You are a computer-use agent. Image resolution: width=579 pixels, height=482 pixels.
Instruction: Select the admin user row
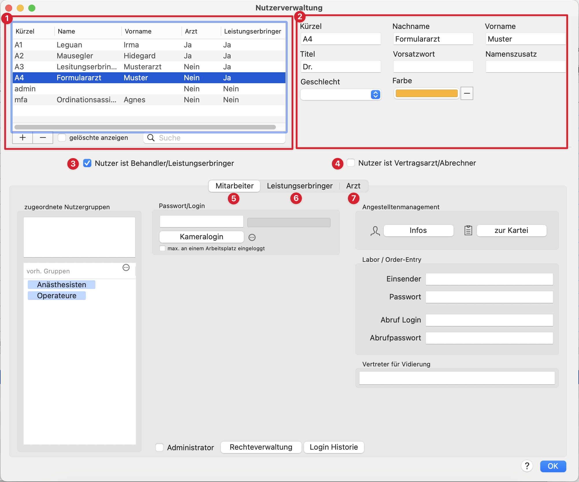(x=149, y=89)
